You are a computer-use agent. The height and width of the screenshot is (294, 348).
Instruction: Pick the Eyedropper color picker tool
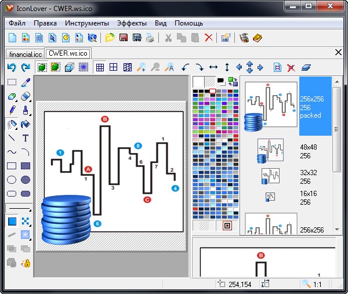click(x=26, y=82)
